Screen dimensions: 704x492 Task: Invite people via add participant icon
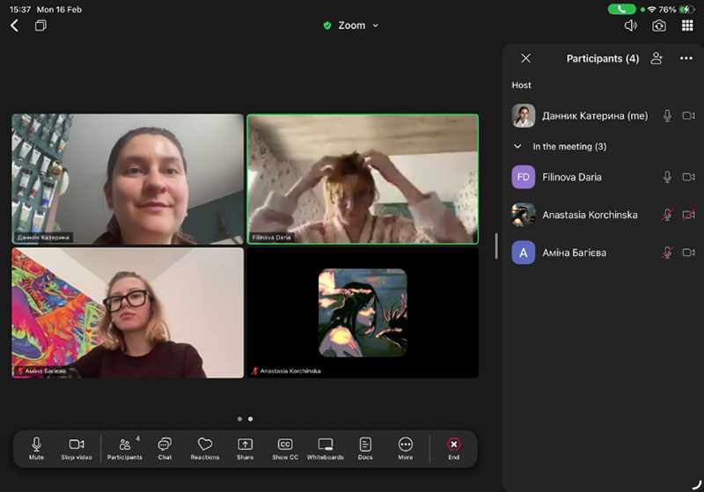(656, 59)
